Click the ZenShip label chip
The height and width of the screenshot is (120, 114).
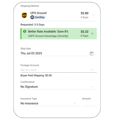[38, 17]
